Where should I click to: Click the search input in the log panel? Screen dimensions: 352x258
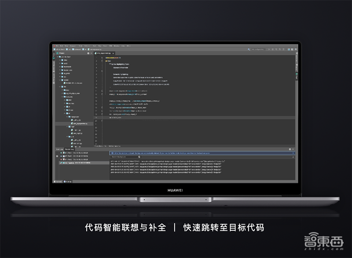[125, 156]
